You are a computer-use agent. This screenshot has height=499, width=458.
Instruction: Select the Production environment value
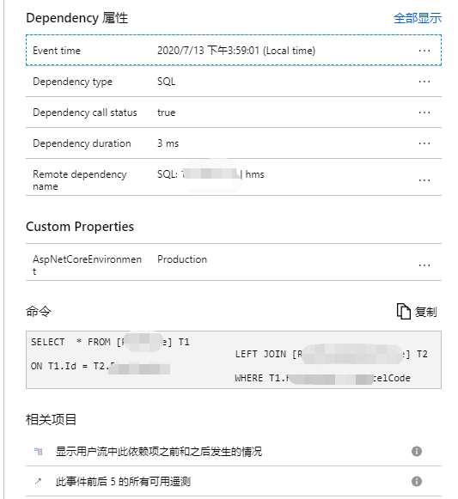tap(182, 259)
